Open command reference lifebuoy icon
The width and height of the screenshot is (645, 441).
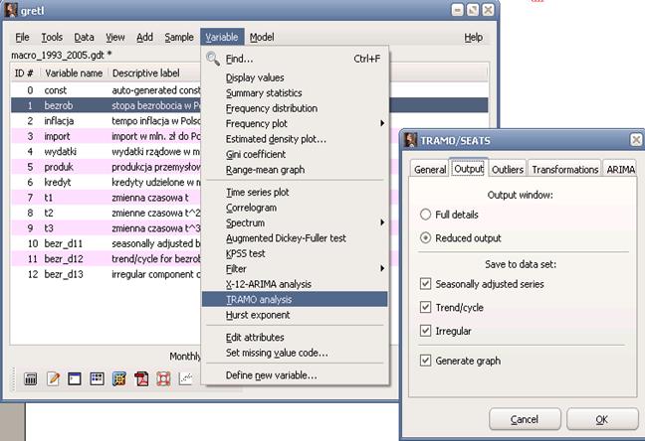pyautogui.click(x=163, y=378)
